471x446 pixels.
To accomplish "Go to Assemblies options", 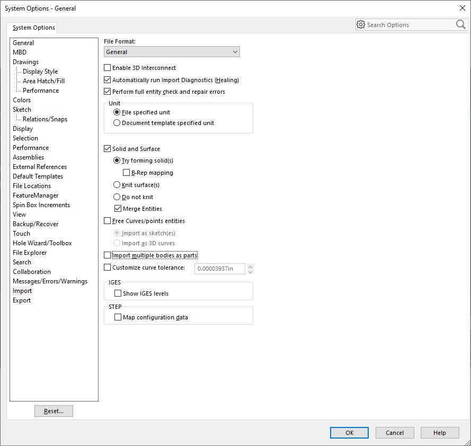I will point(28,157).
